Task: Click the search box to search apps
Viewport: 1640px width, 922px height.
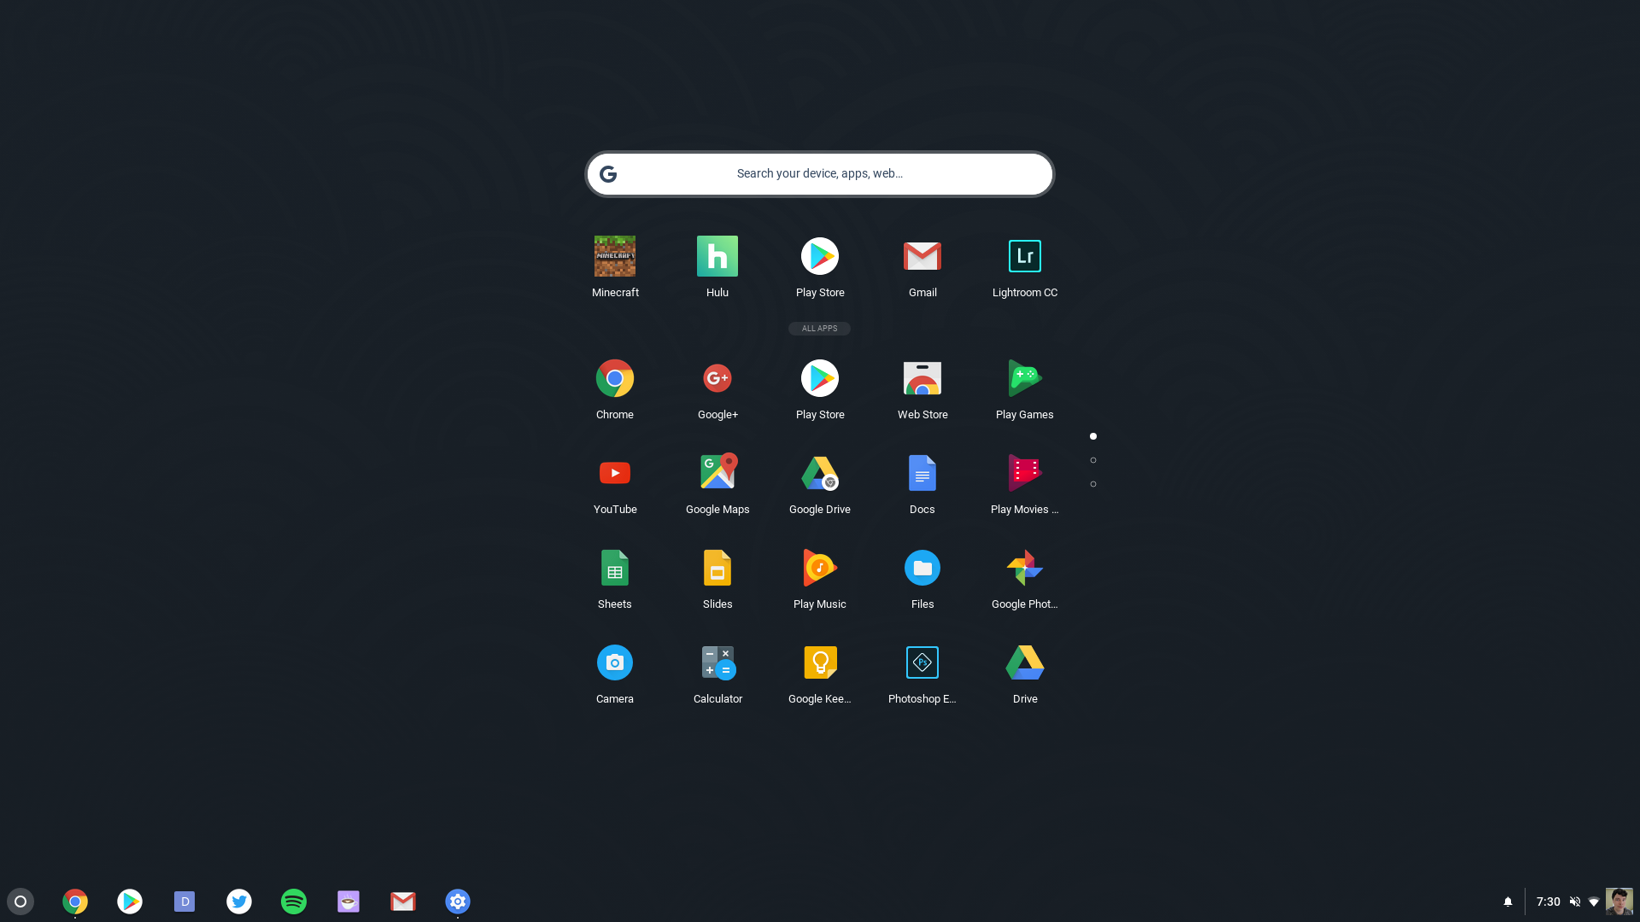Action: click(820, 174)
